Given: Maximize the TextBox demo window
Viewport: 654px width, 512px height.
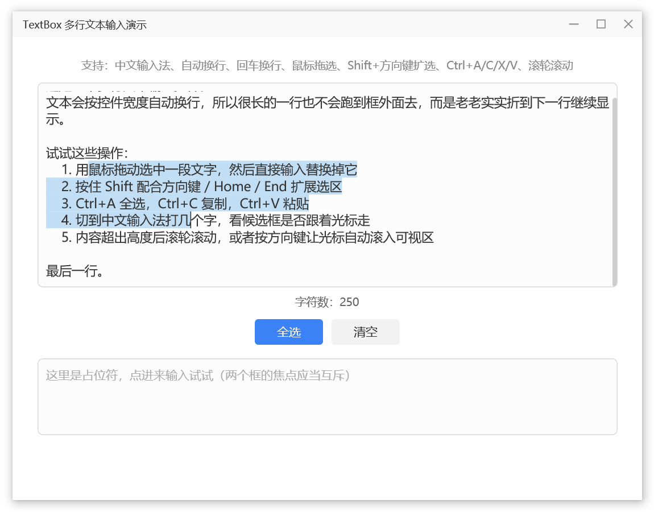Looking at the screenshot, I should [601, 24].
